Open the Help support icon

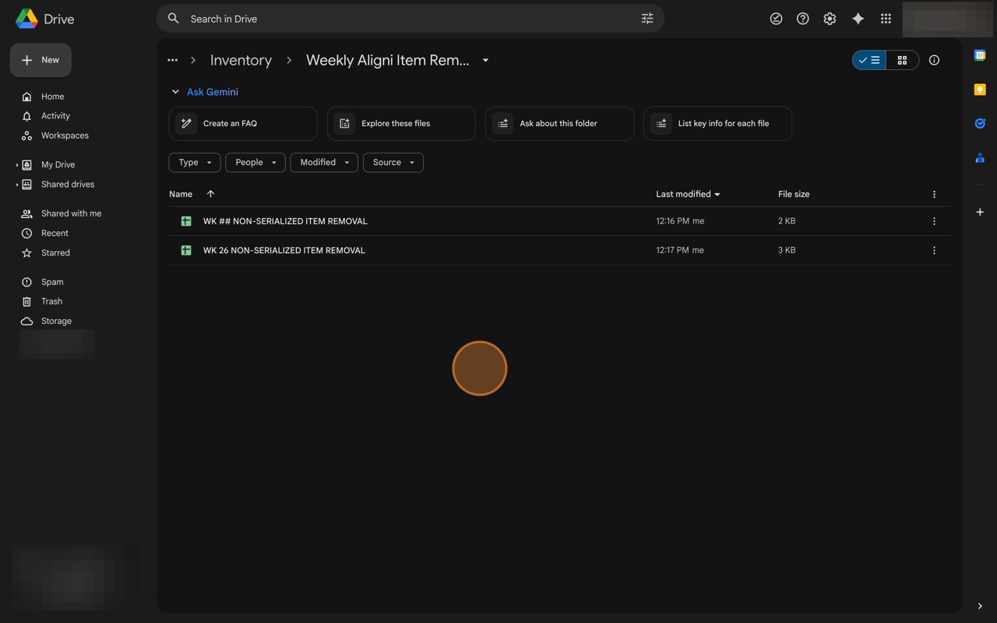point(802,19)
